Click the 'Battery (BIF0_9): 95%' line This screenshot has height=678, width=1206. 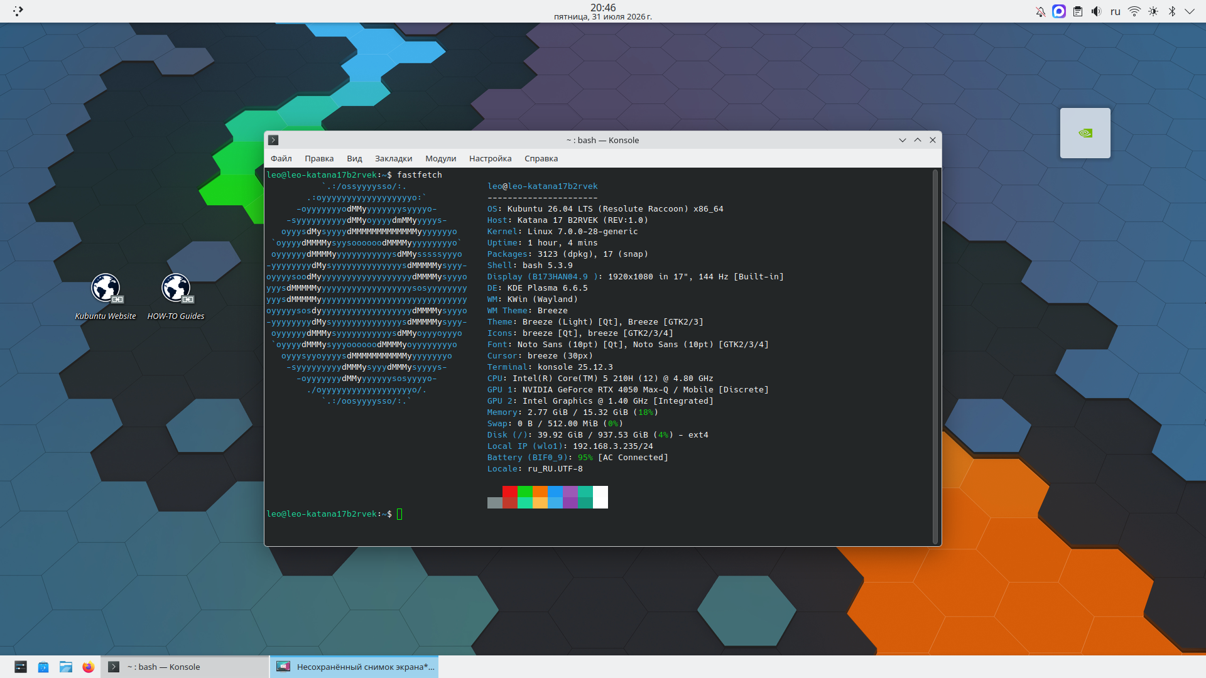pos(578,458)
